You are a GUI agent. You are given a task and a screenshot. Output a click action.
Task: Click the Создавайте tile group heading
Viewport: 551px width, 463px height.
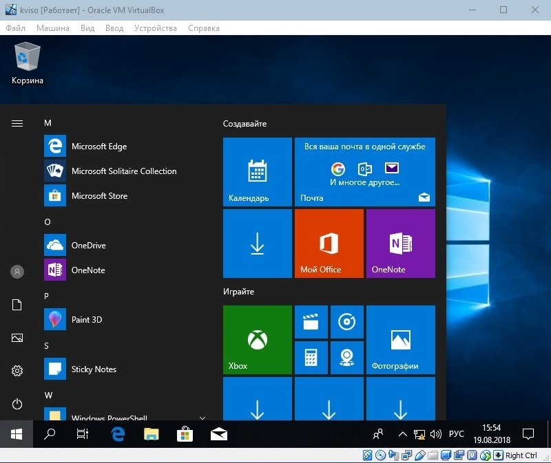click(245, 124)
